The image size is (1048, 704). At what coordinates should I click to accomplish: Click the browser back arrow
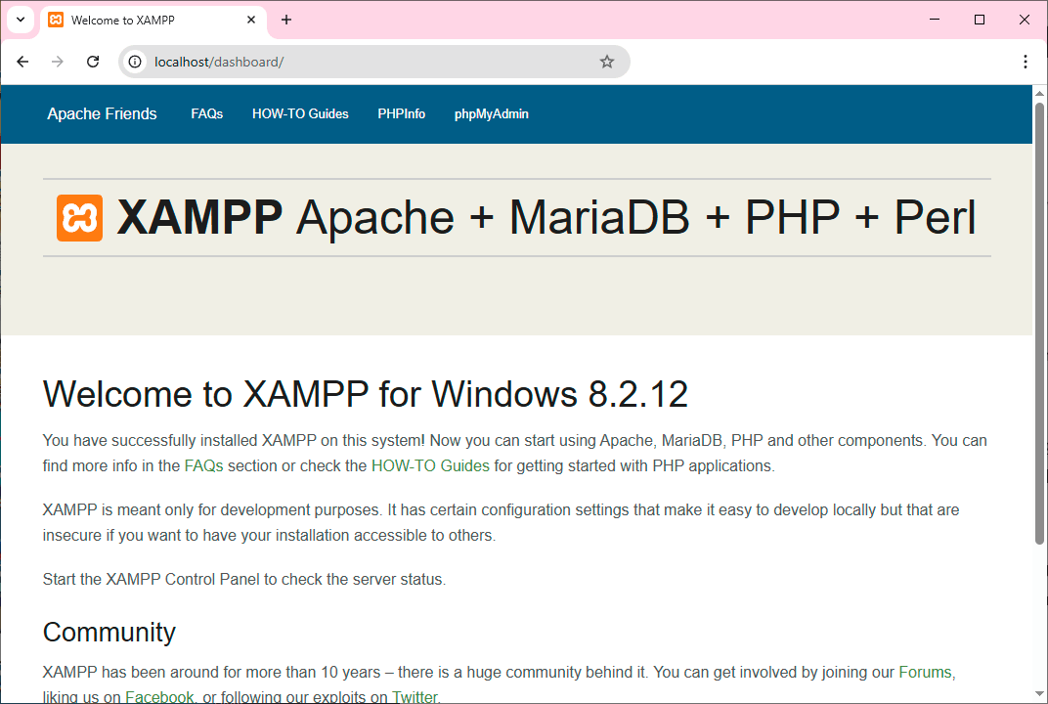pos(22,62)
